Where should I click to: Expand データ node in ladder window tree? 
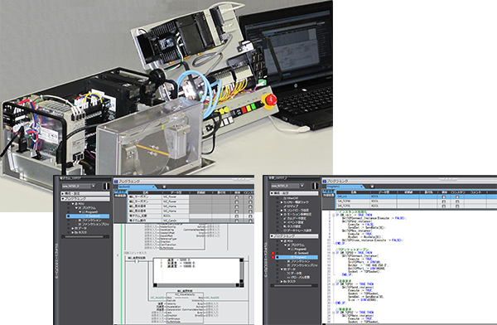pos(73,228)
